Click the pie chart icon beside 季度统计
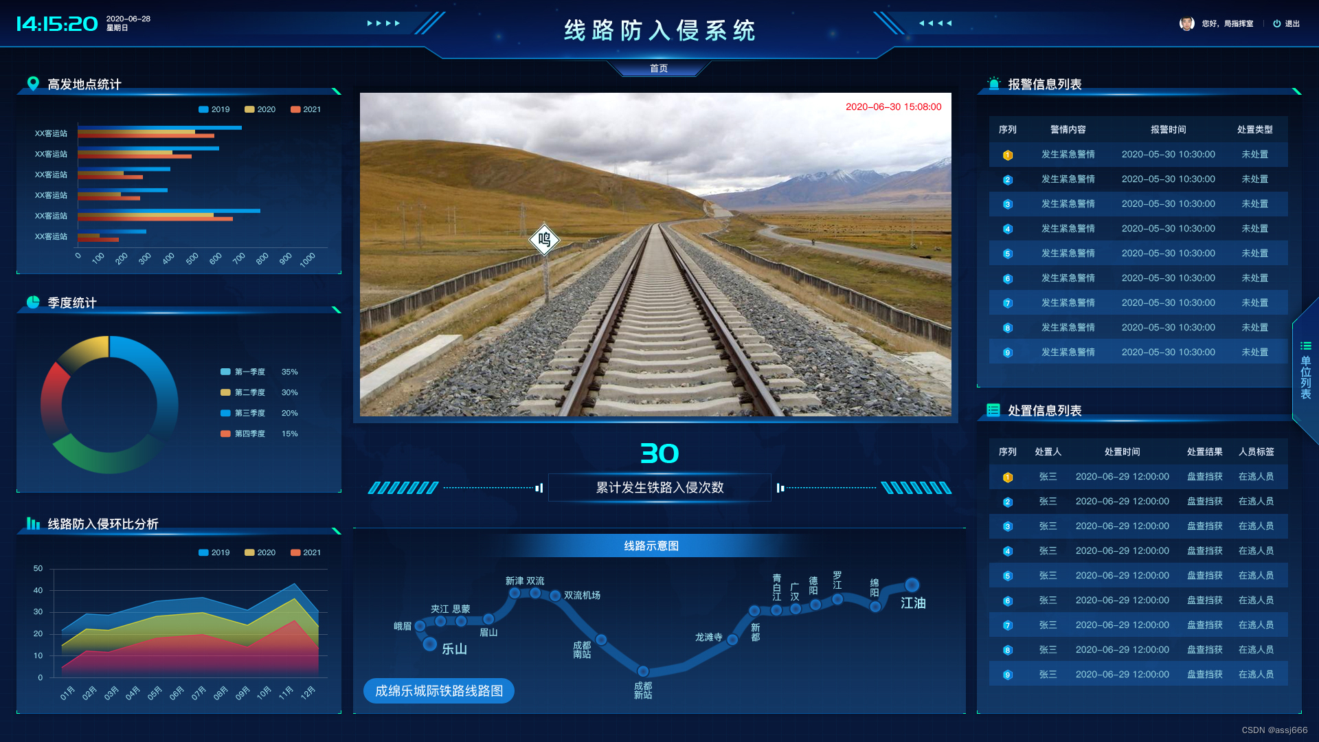The image size is (1319, 742). [32, 302]
